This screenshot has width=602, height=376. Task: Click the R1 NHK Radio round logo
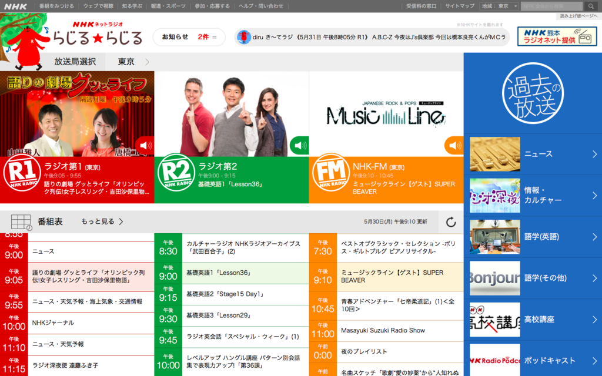[x=22, y=173]
